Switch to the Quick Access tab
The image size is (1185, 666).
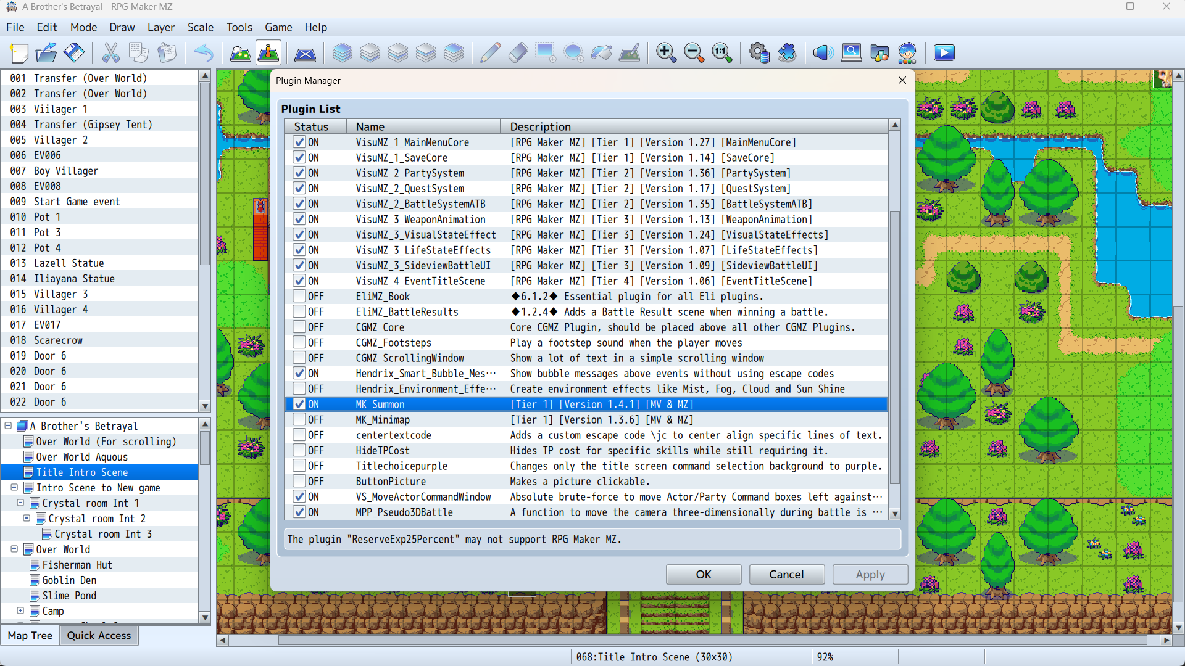click(99, 636)
